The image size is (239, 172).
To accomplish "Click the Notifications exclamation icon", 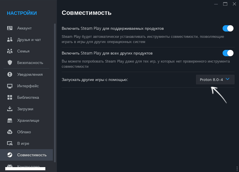I will (10, 74).
